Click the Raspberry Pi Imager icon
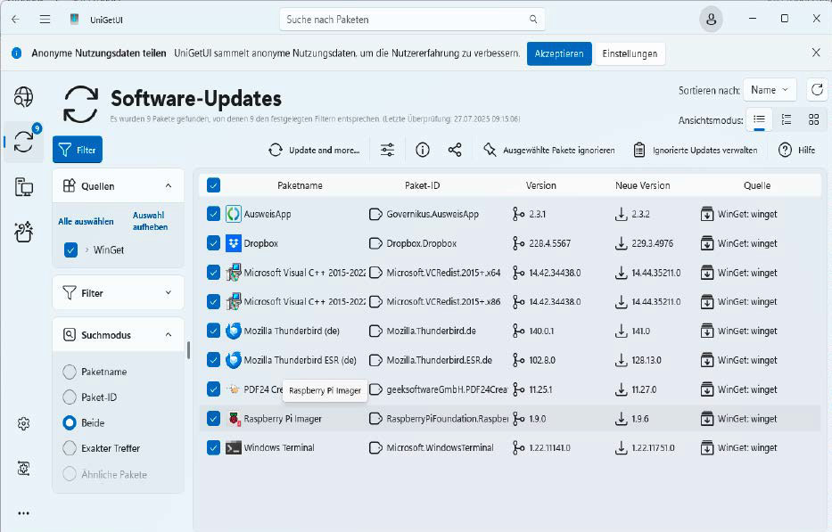 [x=234, y=419]
